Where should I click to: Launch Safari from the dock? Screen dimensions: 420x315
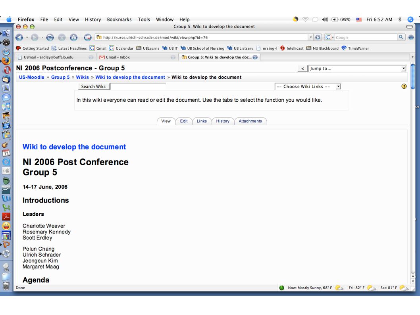[x=6, y=52]
